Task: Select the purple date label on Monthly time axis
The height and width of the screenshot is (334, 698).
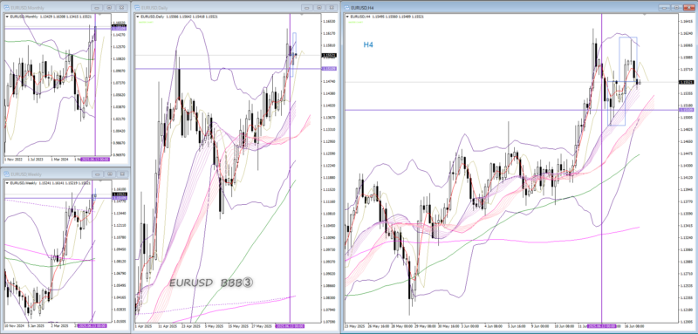Action: (95, 159)
